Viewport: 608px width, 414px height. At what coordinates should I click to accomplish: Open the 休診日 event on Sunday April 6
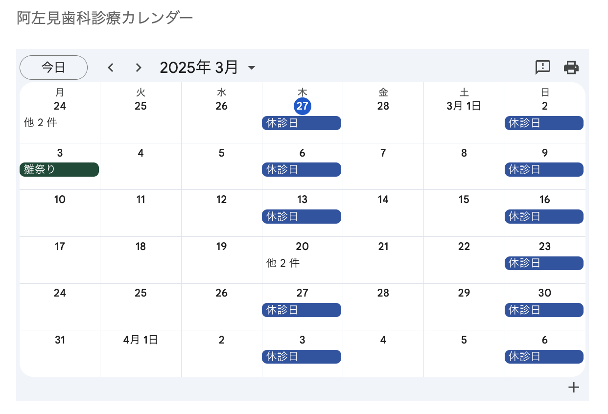point(544,357)
